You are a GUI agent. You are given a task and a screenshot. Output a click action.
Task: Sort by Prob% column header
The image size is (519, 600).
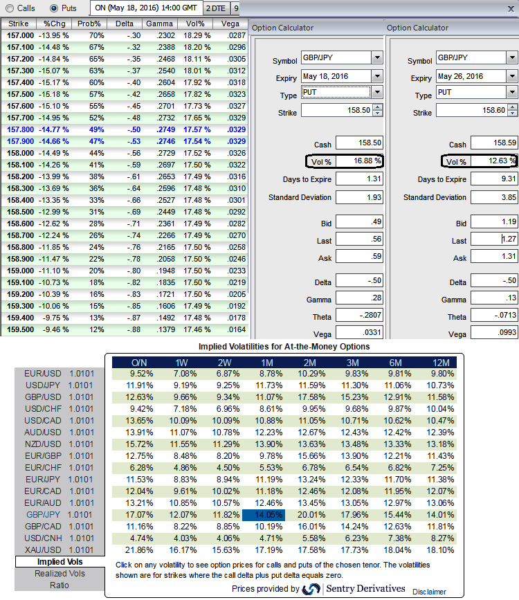(x=89, y=24)
